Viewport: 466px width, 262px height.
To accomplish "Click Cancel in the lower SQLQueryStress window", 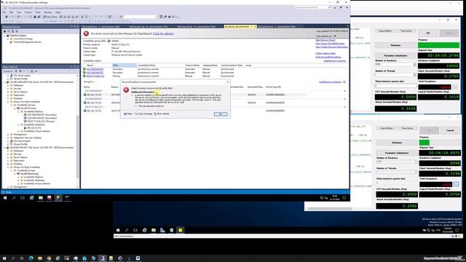I will point(450,130).
